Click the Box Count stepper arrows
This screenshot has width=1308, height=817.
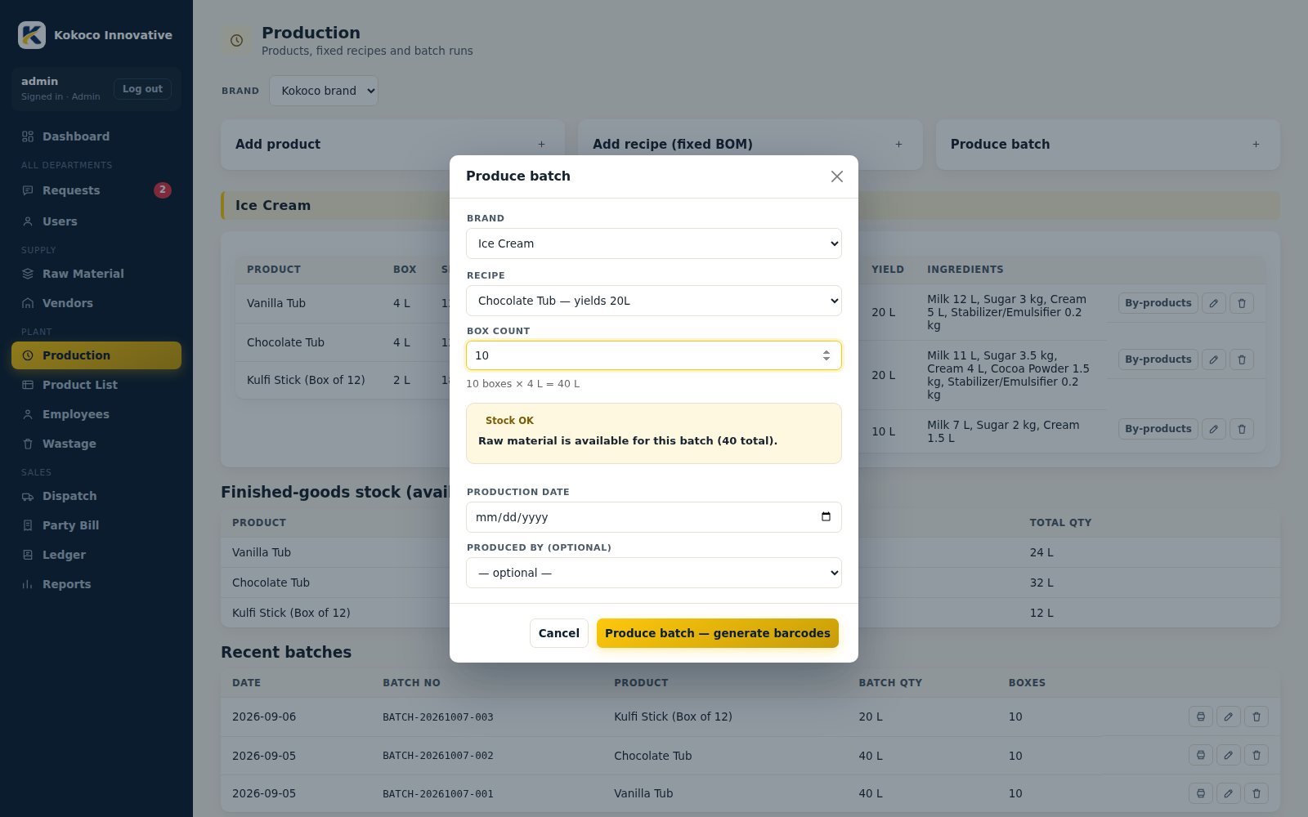tap(826, 355)
